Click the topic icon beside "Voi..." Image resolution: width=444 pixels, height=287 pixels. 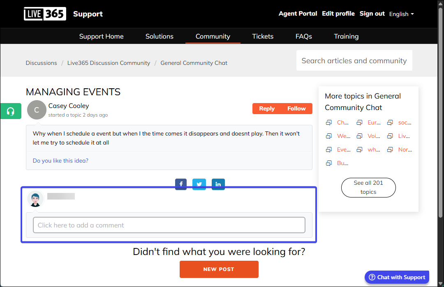(359, 136)
